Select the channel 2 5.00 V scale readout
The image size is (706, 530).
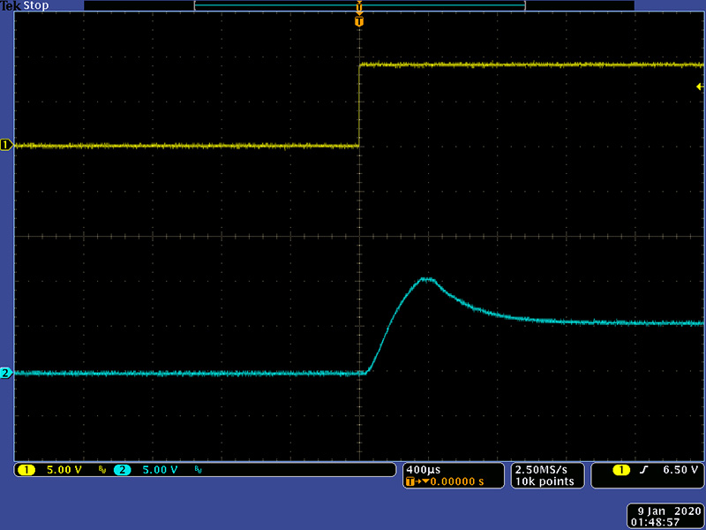[161, 470]
